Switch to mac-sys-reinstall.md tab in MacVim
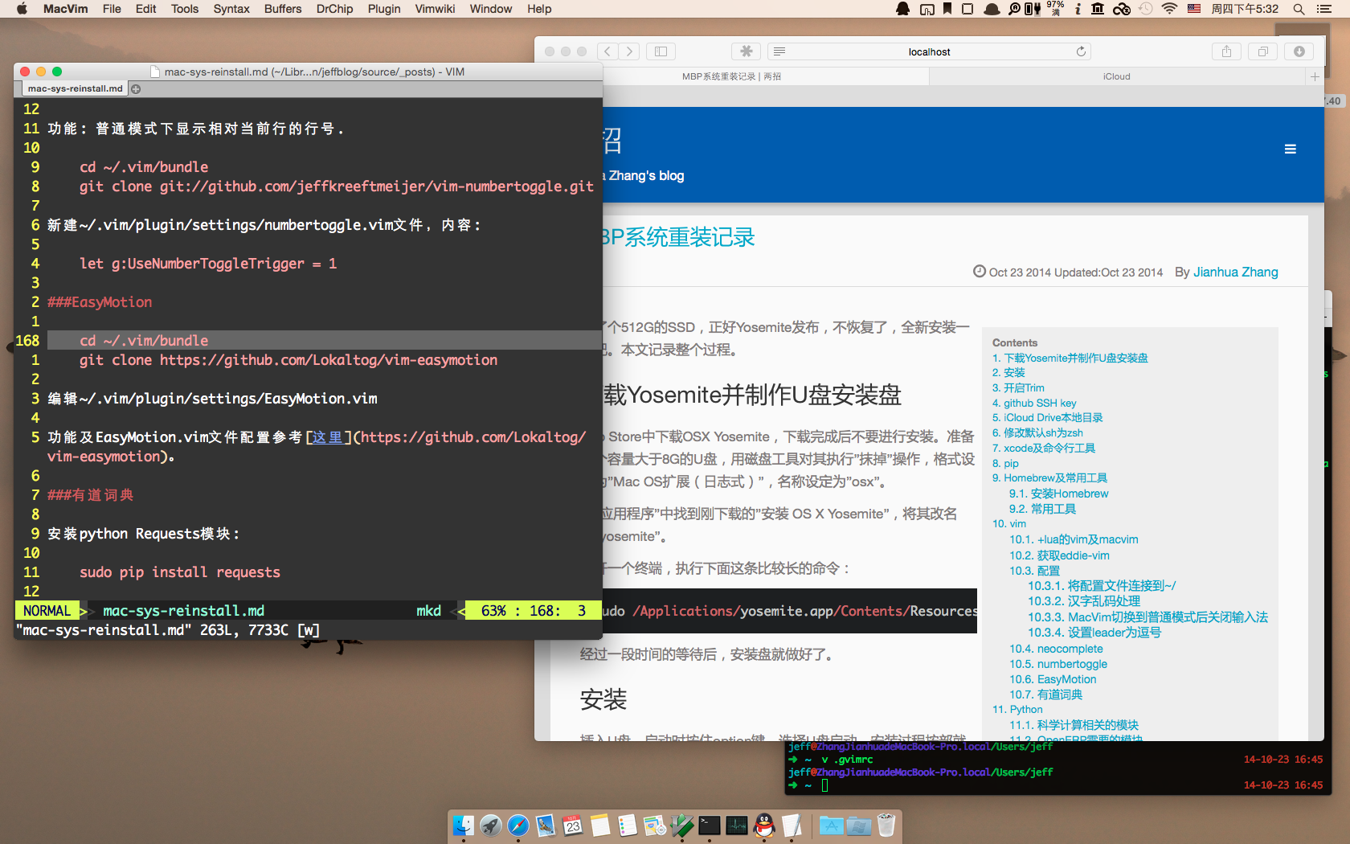 (74, 88)
